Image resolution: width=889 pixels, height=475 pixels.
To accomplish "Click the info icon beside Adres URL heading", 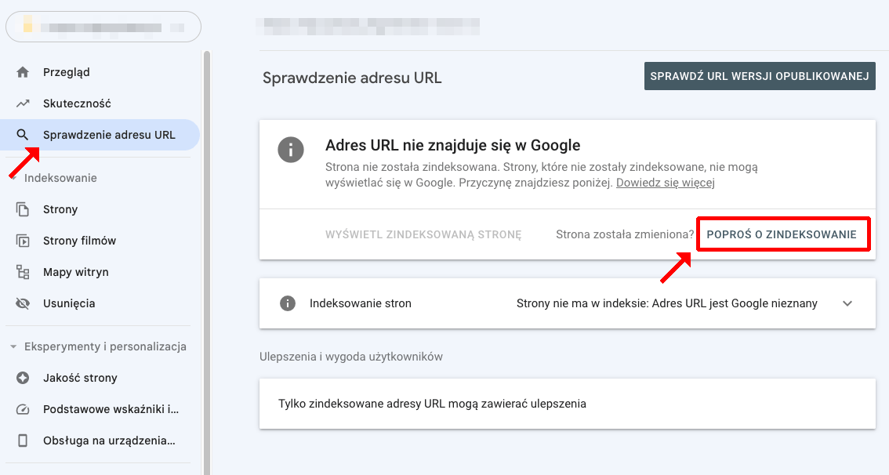I will coord(291,150).
